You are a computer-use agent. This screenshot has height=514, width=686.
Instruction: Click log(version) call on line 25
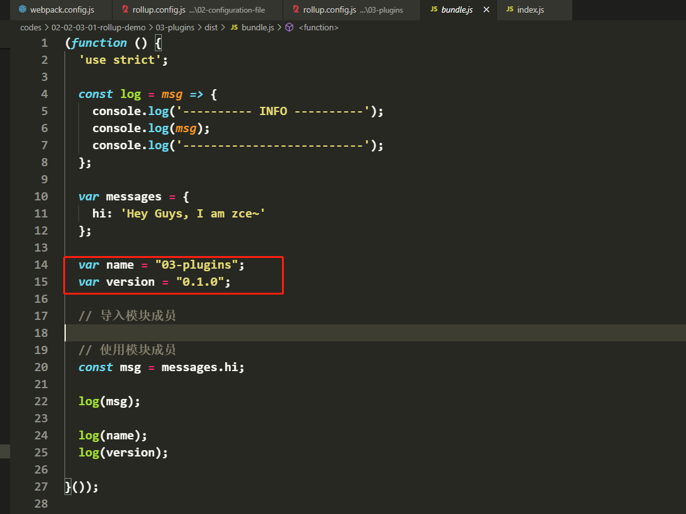123,453
